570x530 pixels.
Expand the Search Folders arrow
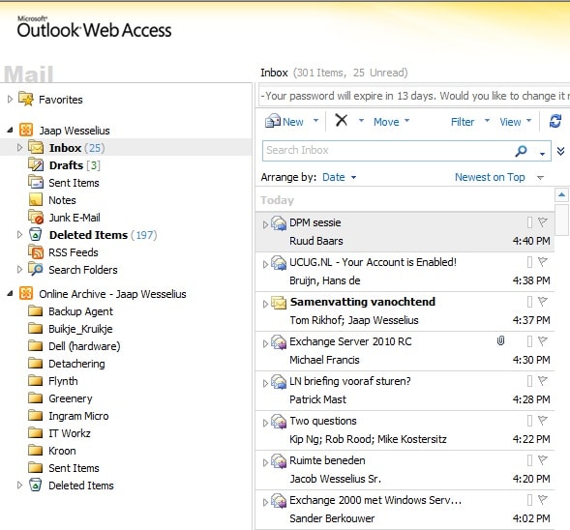click(x=19, y=270)
